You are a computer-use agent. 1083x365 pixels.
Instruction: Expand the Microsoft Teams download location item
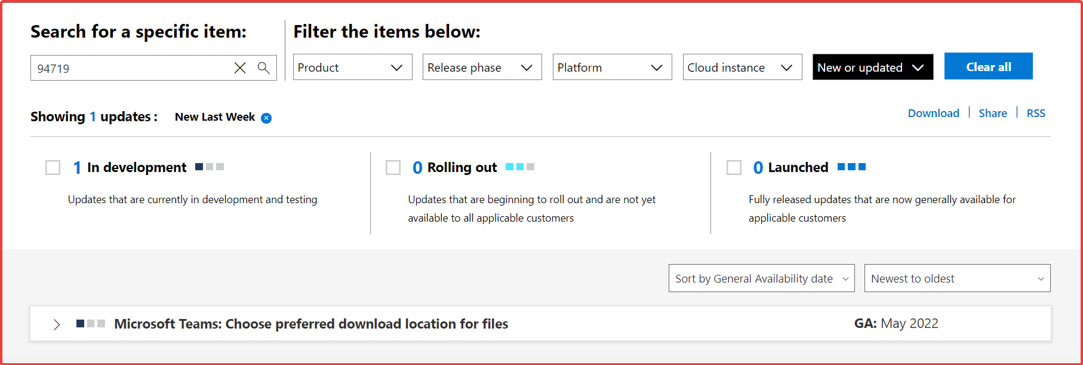click(x=57, y=324)
